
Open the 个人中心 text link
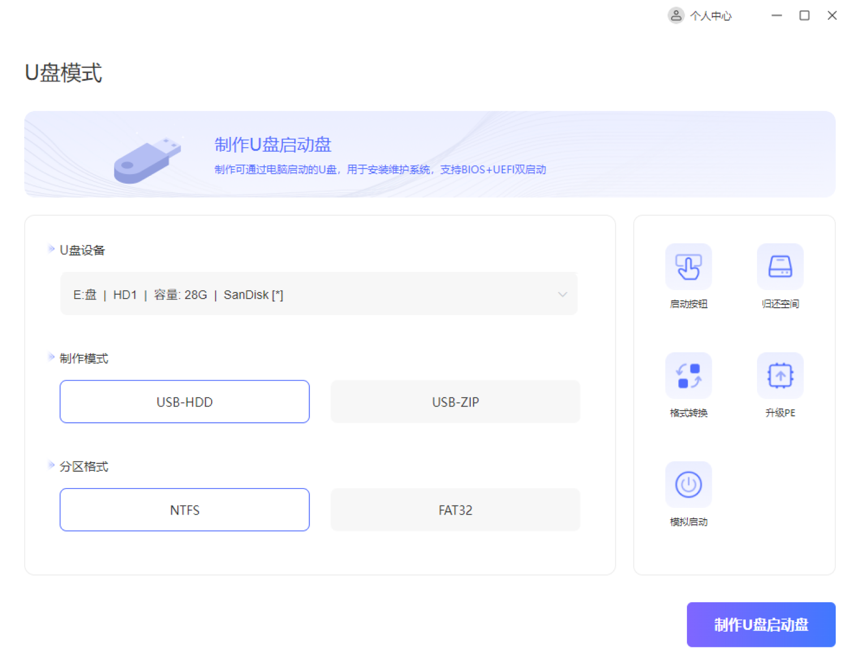click(x=711, y=16)
